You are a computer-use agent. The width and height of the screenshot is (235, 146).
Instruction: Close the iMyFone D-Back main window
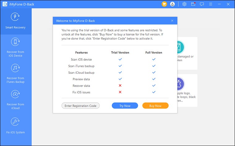click(228, 4)
